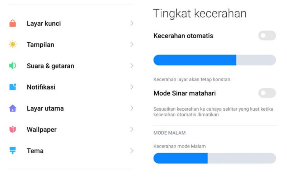Open the chevron next to Tema

click(x=132, y=150)
